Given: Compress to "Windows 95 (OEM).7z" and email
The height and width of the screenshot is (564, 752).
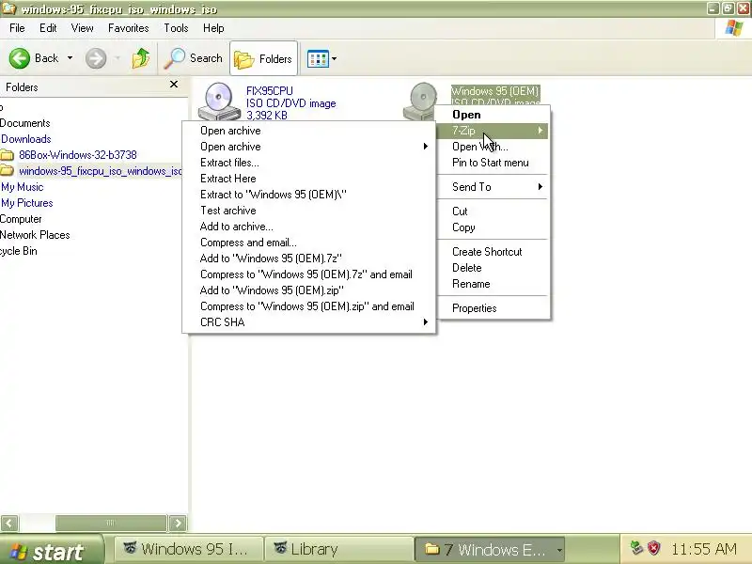Looking at the screenshot, I should [x=309, y=274].
